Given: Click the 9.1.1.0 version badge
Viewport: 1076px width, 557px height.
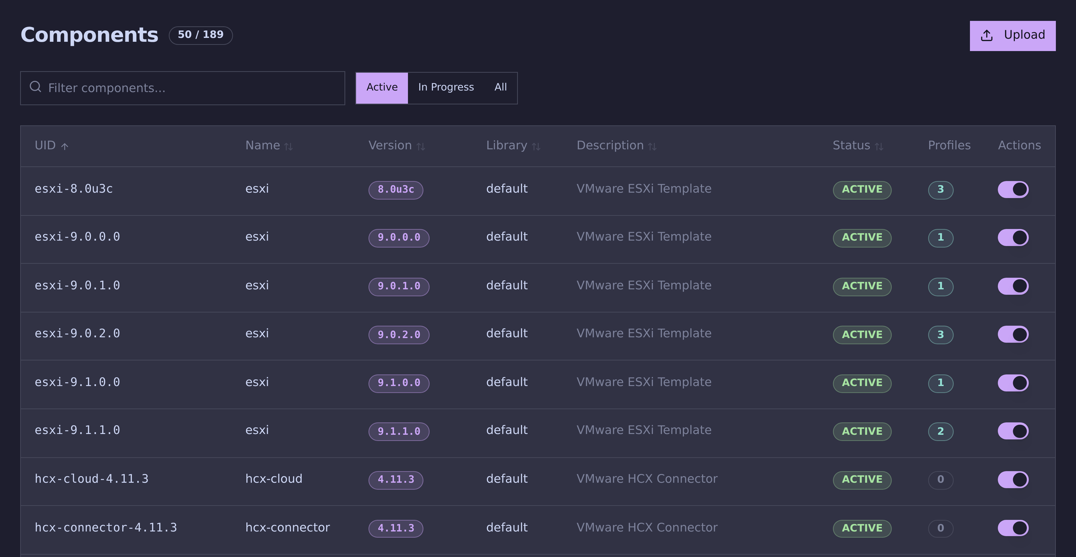Looking at the screenshot, I should point(399,431).
